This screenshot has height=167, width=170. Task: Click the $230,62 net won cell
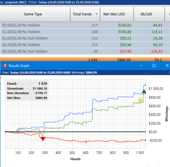(125, 25)
